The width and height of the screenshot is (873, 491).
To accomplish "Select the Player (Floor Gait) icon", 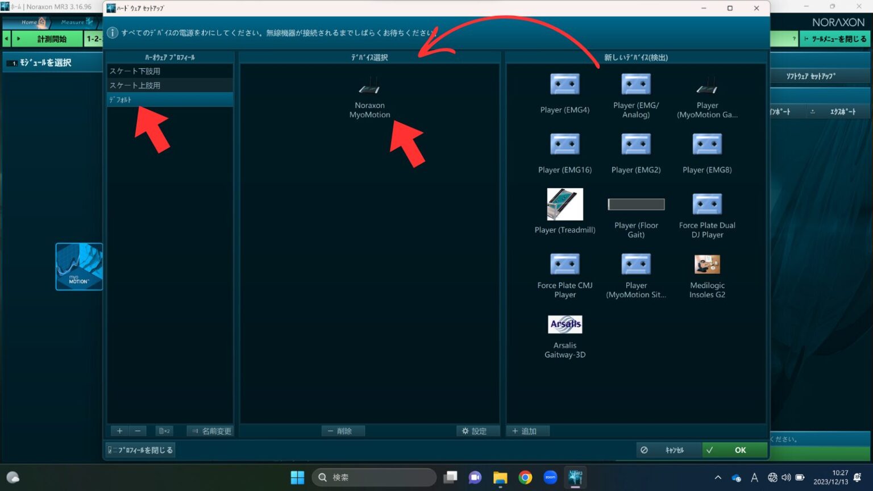I will click(x=635, y=204).
